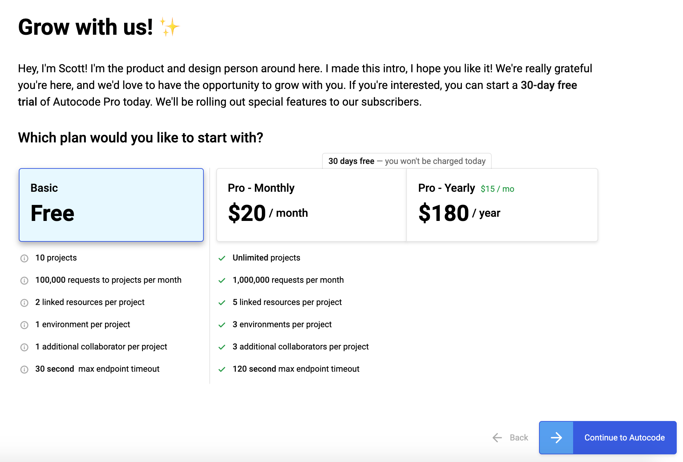
Task: Click the left arrow icon beside Back
Action: [x=497, y=438]
